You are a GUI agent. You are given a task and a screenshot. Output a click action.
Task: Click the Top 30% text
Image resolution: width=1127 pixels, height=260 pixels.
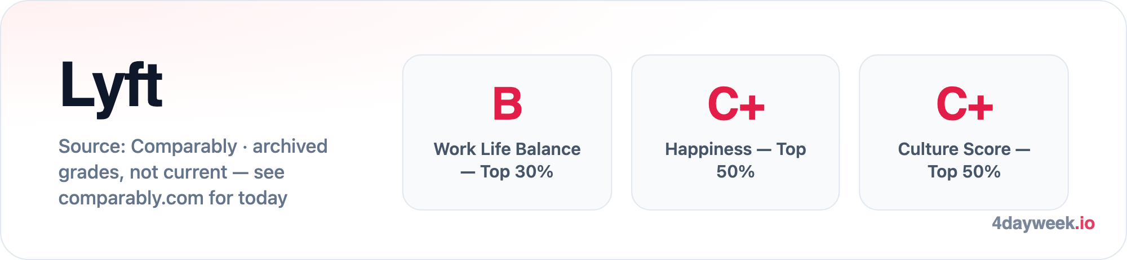[517, 171]
